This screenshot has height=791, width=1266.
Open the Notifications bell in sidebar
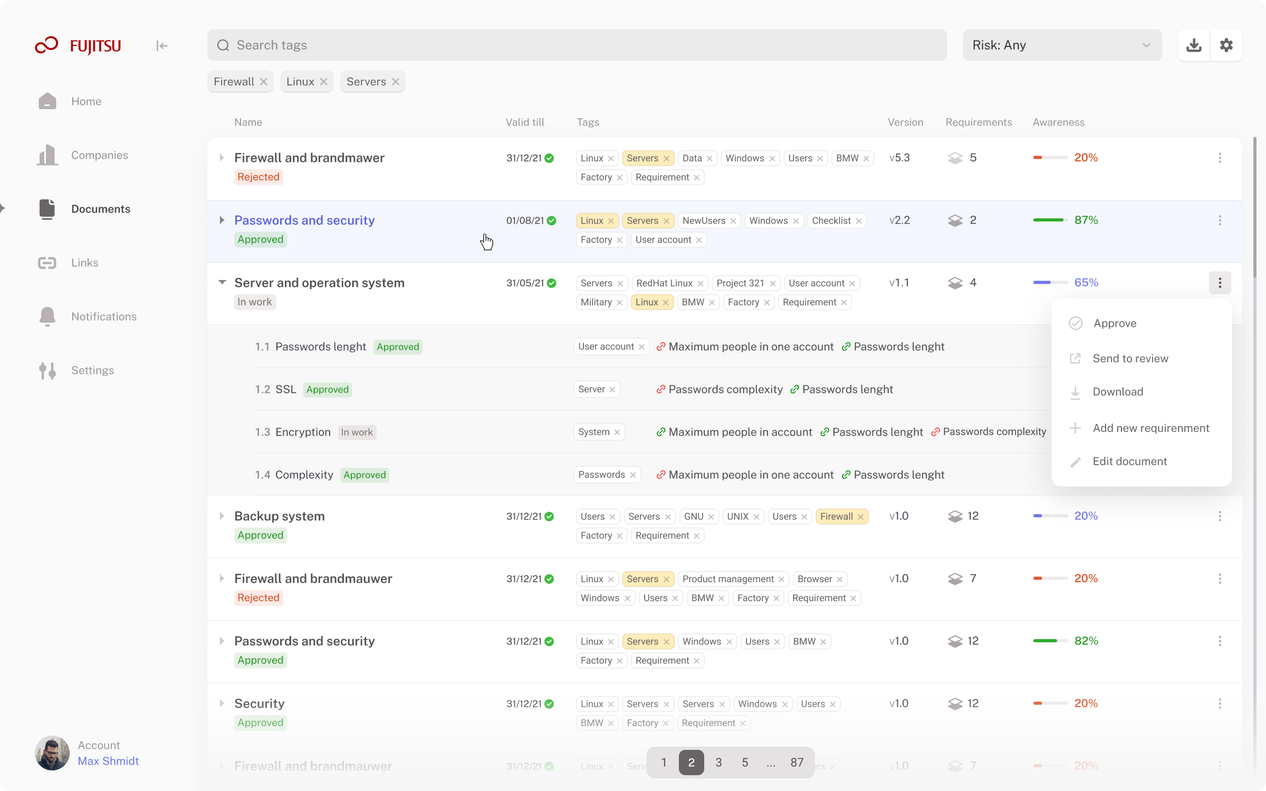coord(47,316)
